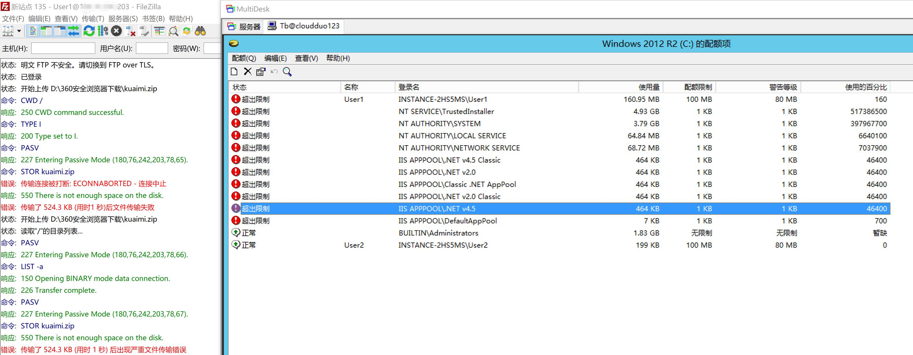This screenshot has height=355, width=913.
Task: Sort by the 使用量 column header
Action: [621, 87]
